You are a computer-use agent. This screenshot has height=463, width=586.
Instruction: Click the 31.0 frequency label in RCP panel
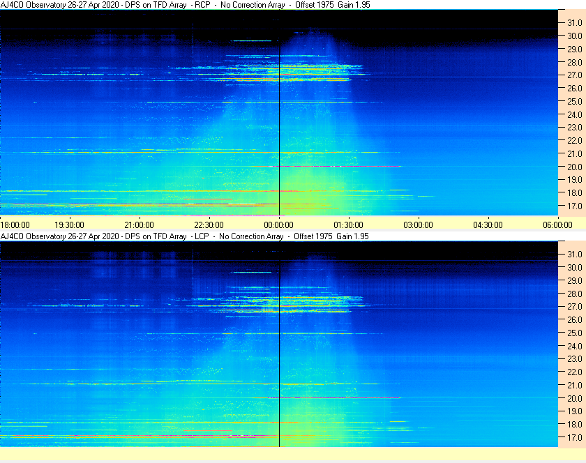click(x=575, y=23)
